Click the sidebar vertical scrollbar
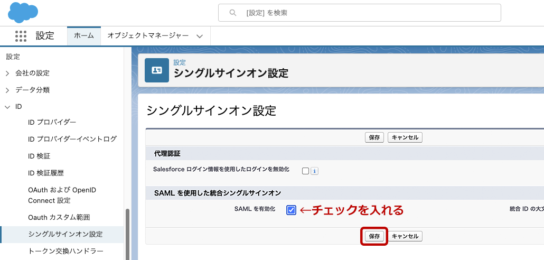 127,233
